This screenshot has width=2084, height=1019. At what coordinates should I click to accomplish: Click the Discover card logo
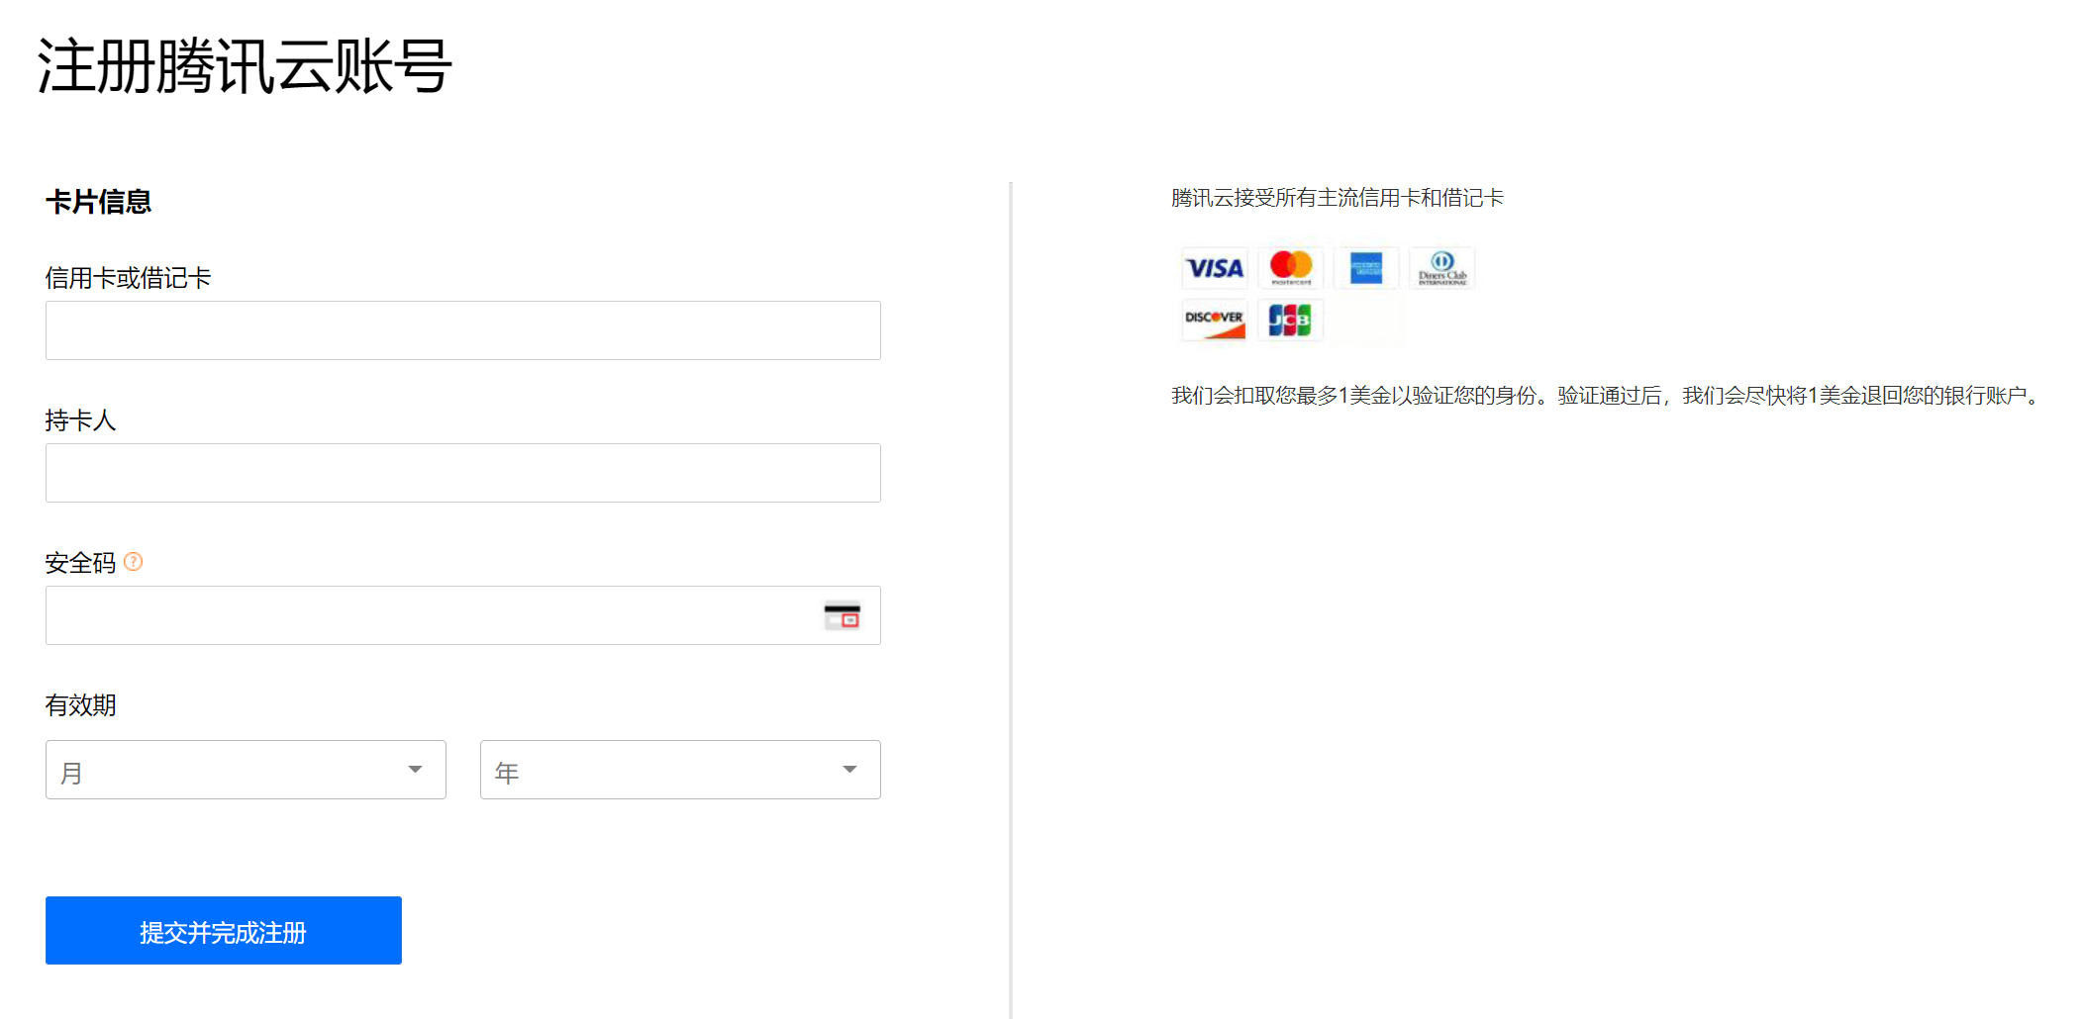point(1215,321)
